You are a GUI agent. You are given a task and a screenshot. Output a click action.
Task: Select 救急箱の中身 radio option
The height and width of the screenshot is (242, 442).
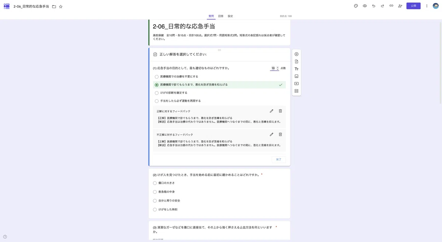pos(155,192)
